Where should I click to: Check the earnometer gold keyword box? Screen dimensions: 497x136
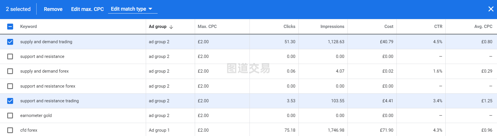tap(10, 116)
